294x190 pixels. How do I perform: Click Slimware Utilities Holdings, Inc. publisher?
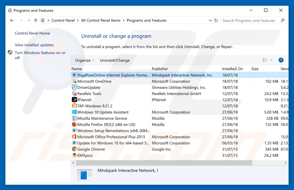(x=179, y=87)
